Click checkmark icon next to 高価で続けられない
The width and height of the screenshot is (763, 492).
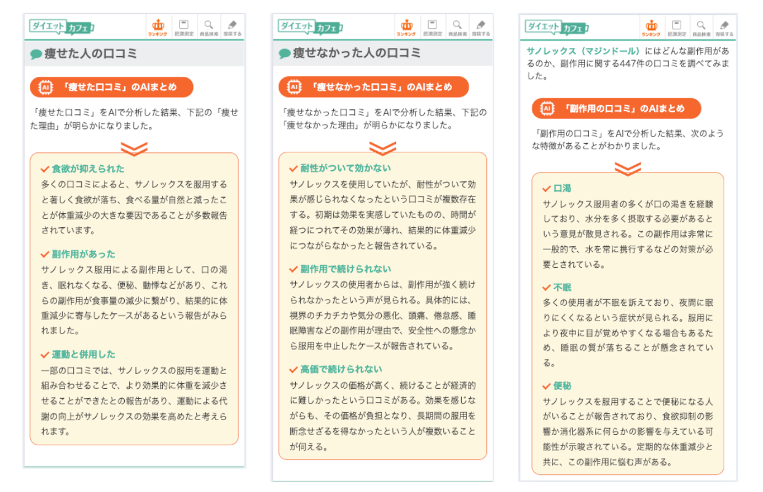click(x=293, y=369)
